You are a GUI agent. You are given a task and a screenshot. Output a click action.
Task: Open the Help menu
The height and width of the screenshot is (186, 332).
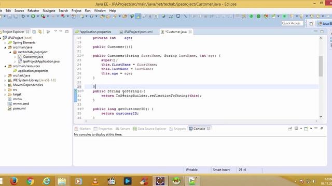pyautogui.click(x=113, y=10)
